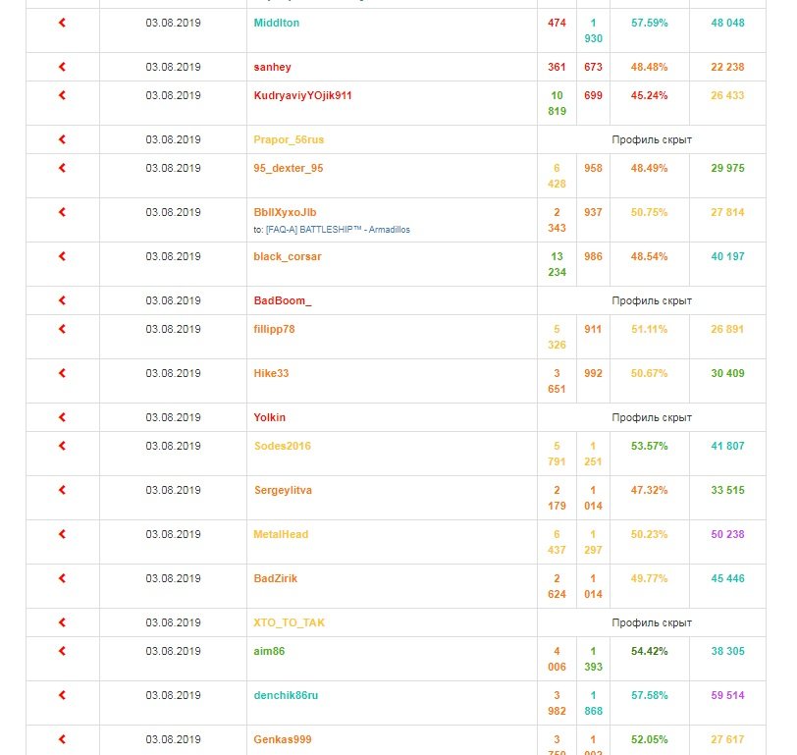The width and height of the screenshot is (797, 755).
Task: Click the 40 197 value cell
Action: pyautogui.click(x=728, y=257)
